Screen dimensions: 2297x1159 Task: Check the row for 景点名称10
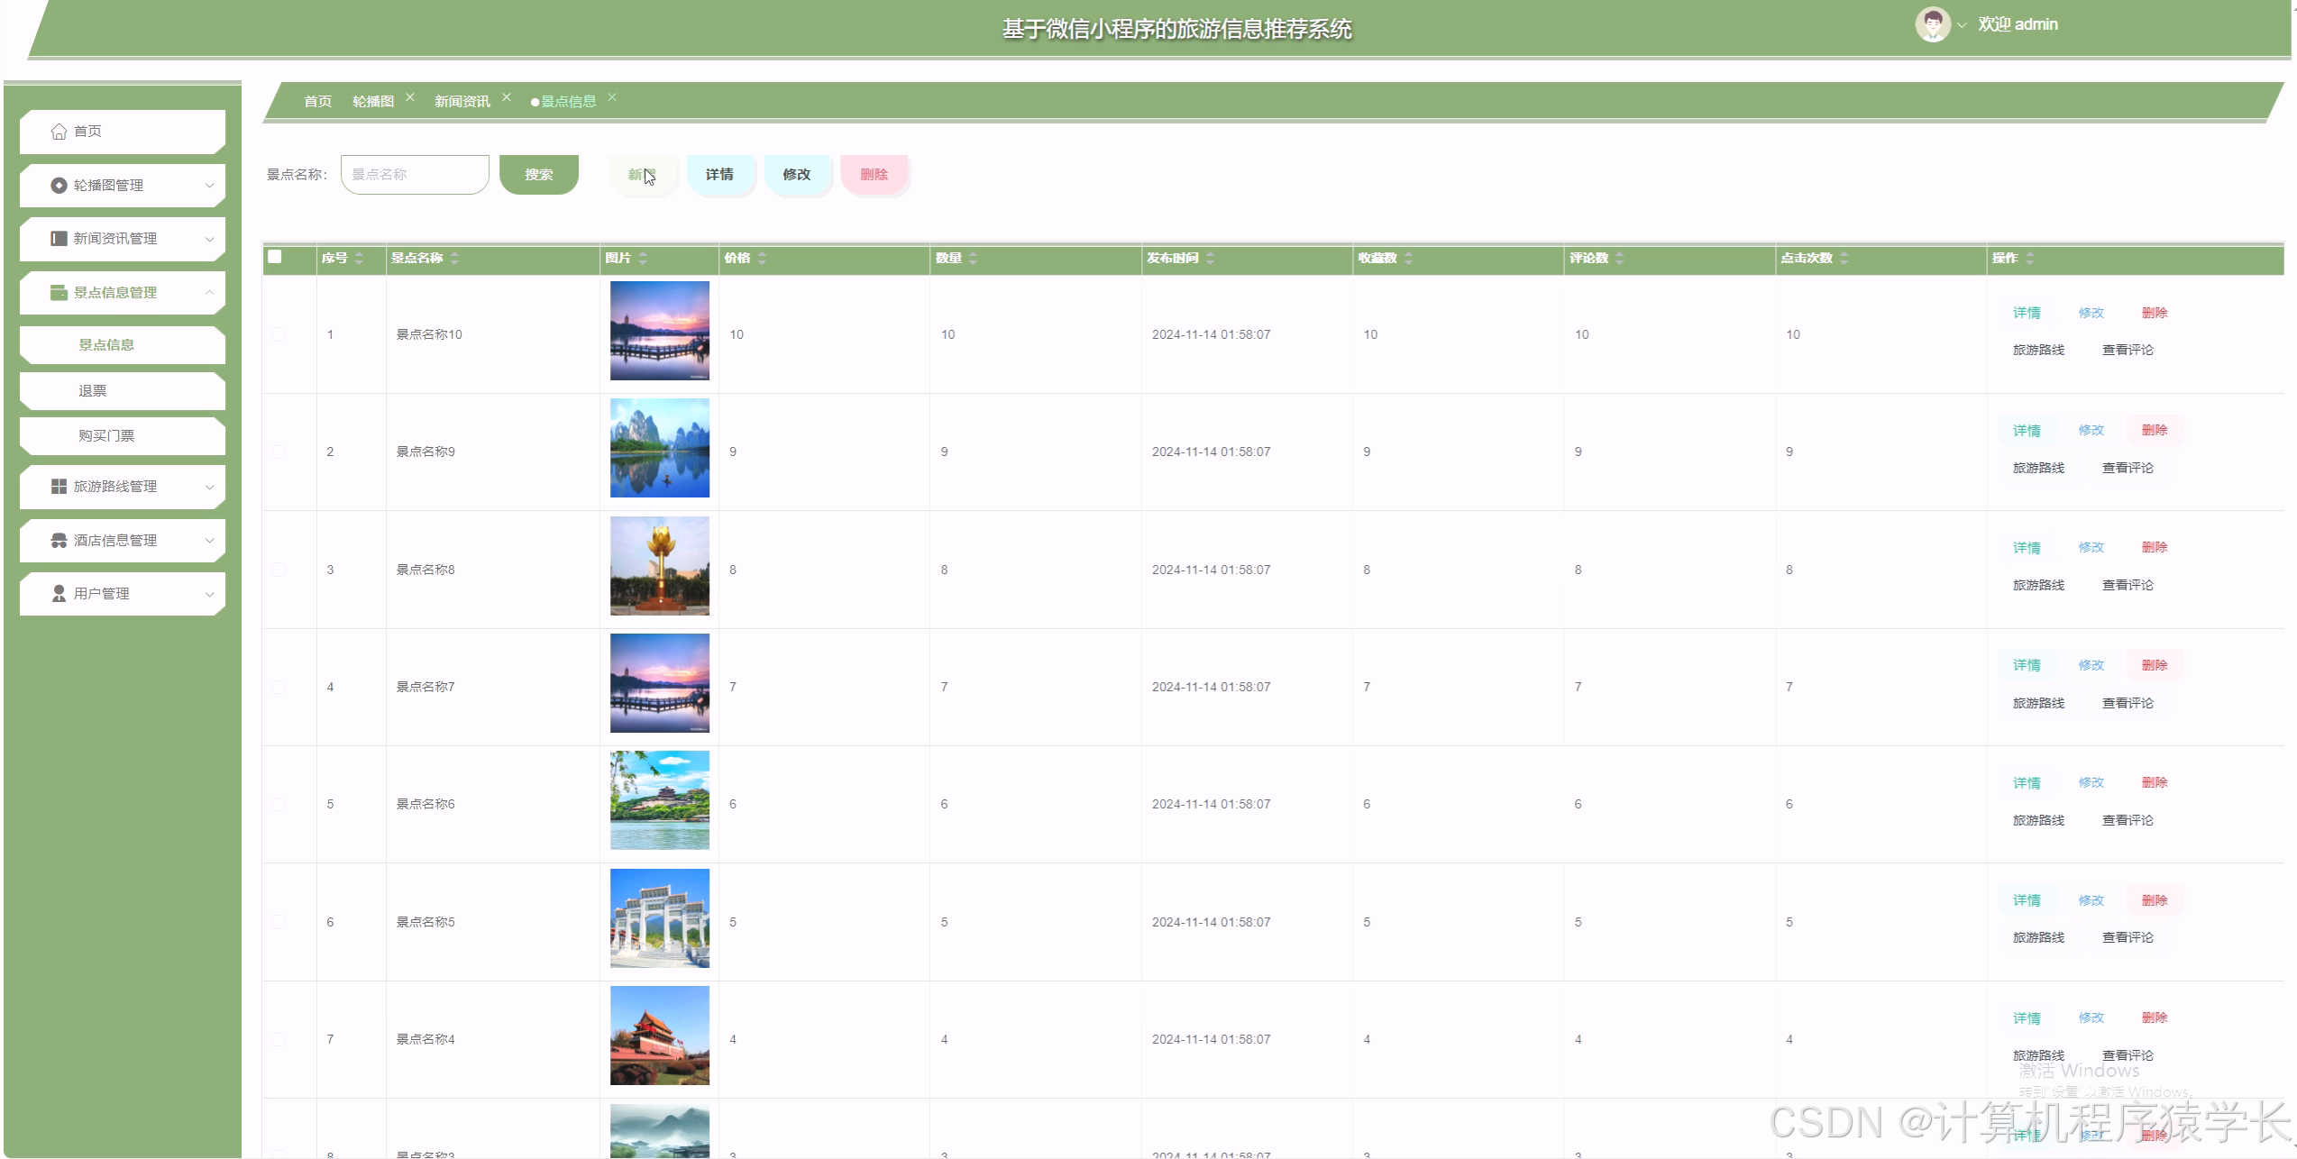279,334
